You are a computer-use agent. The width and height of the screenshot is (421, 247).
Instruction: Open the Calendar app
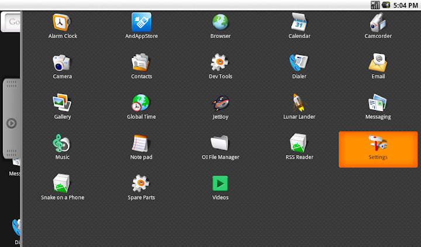[299, 26]
